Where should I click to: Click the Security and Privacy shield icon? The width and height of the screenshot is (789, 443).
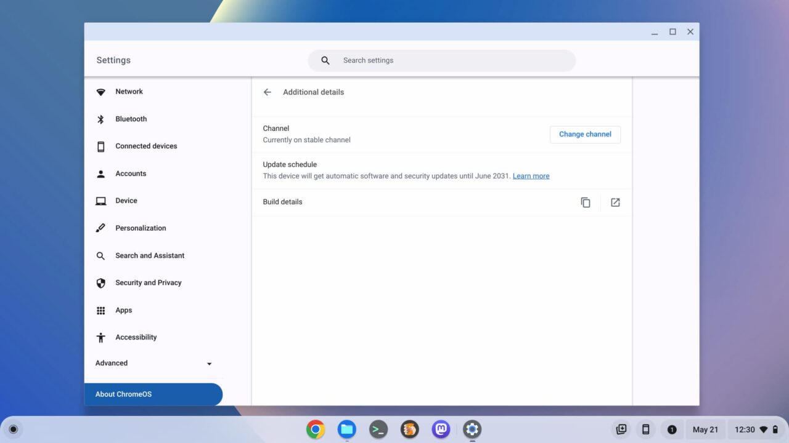(101, 283)
